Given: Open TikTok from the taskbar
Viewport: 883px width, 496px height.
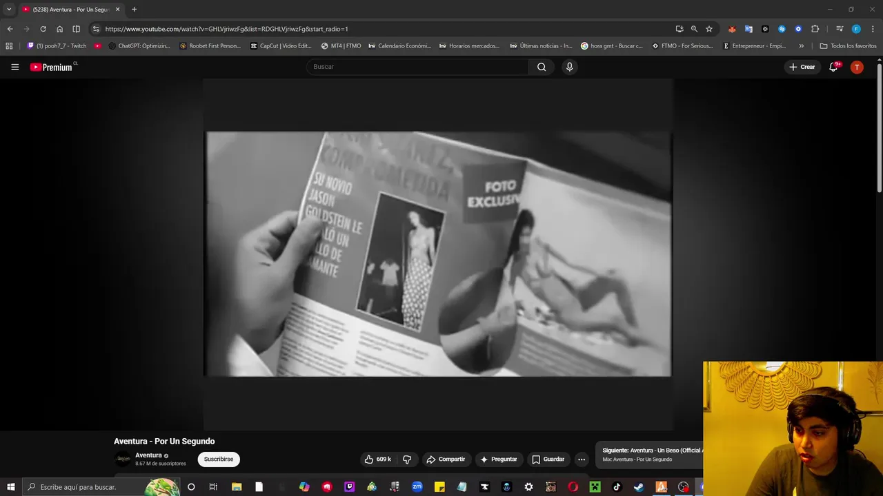Looking at the screenshot, I should [617, 487].
